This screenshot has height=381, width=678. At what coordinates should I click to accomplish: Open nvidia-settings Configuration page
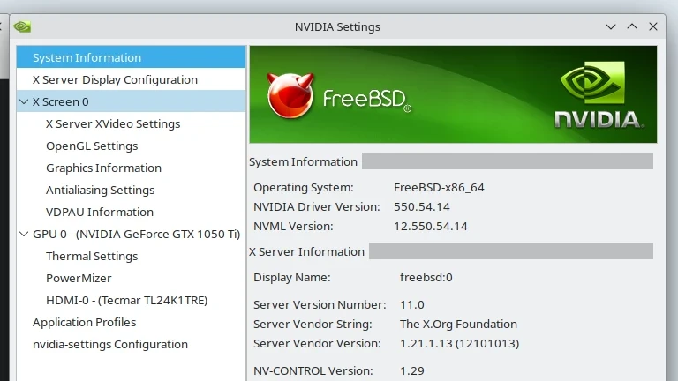click(x=110, y=344)
